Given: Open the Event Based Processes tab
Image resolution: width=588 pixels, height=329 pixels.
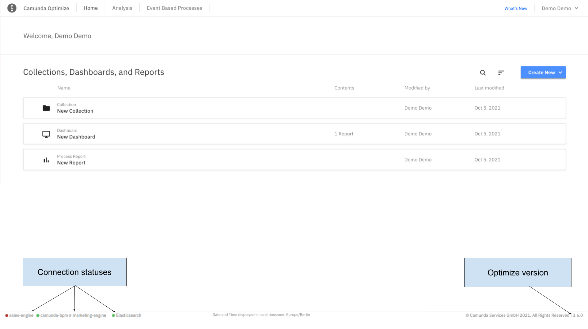Looking at the screenshot, I should point(174,8).
